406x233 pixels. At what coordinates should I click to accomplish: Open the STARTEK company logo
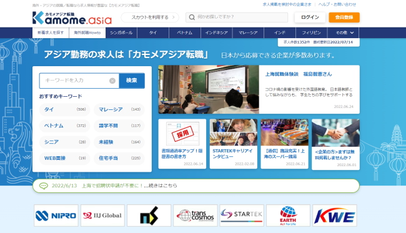tap(242, 216)
